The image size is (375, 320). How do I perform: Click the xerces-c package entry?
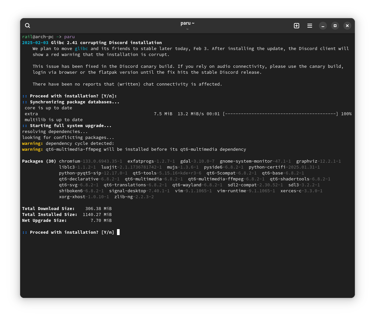pos(301,191)
